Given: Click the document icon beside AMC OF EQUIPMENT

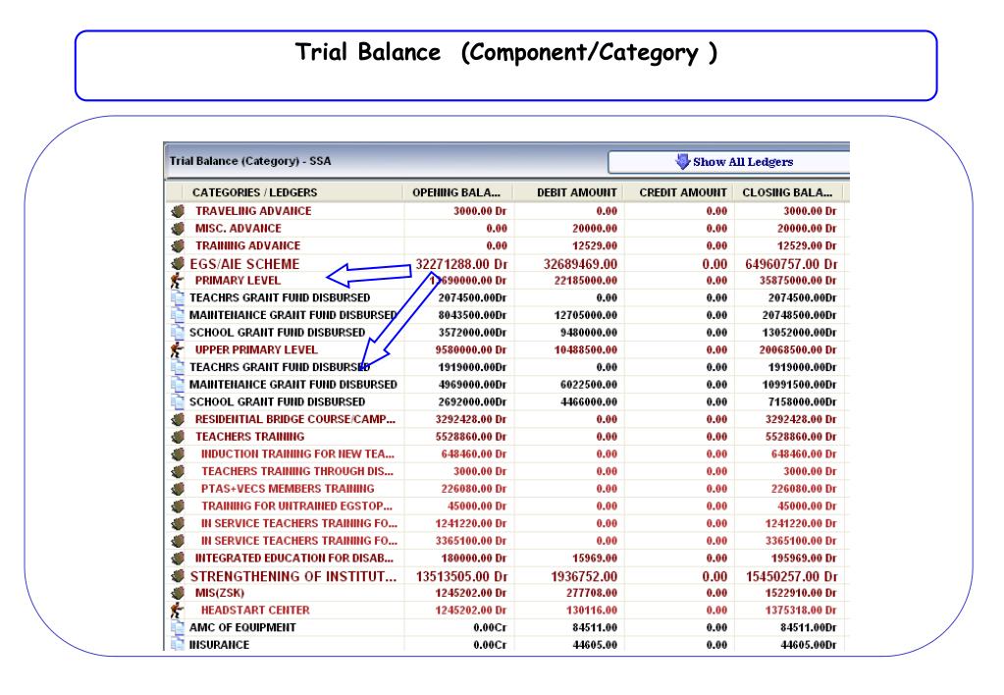Looking at the screenshot, I should click(178, 627).
